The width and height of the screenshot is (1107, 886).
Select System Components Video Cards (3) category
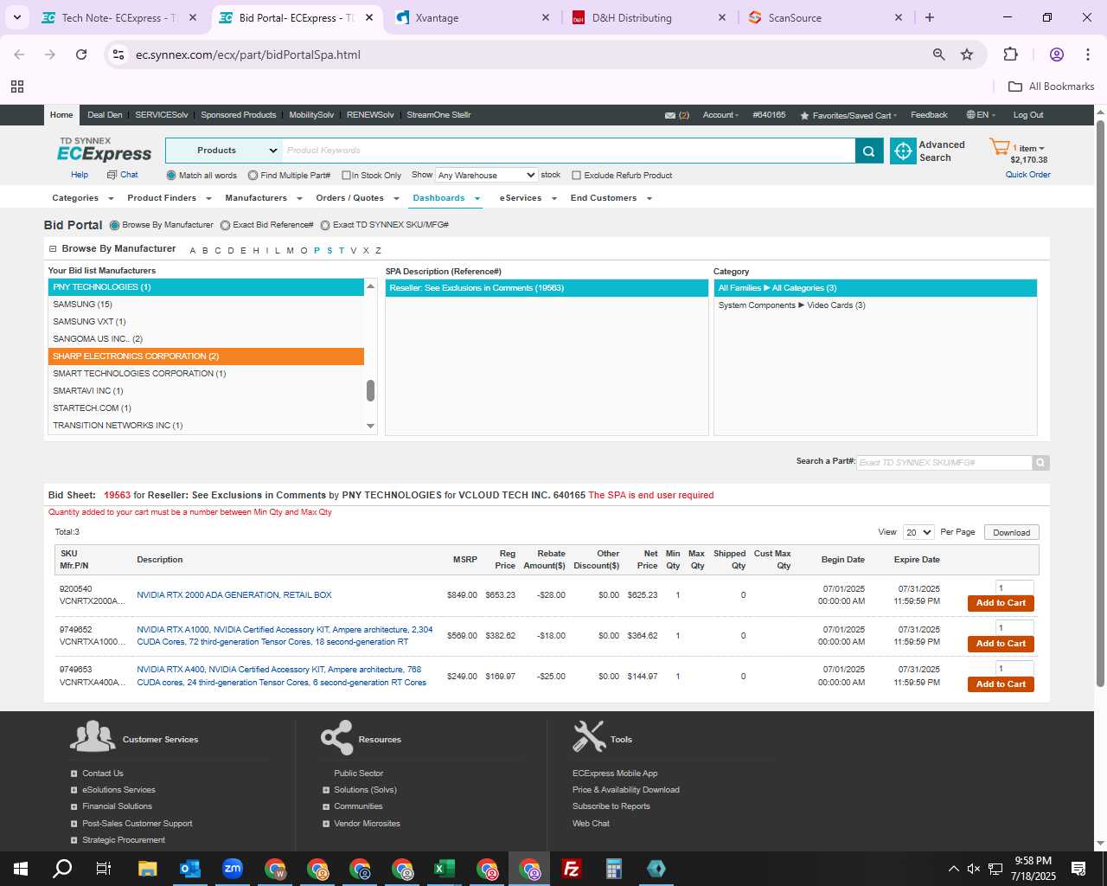click(x=875, y=305)
